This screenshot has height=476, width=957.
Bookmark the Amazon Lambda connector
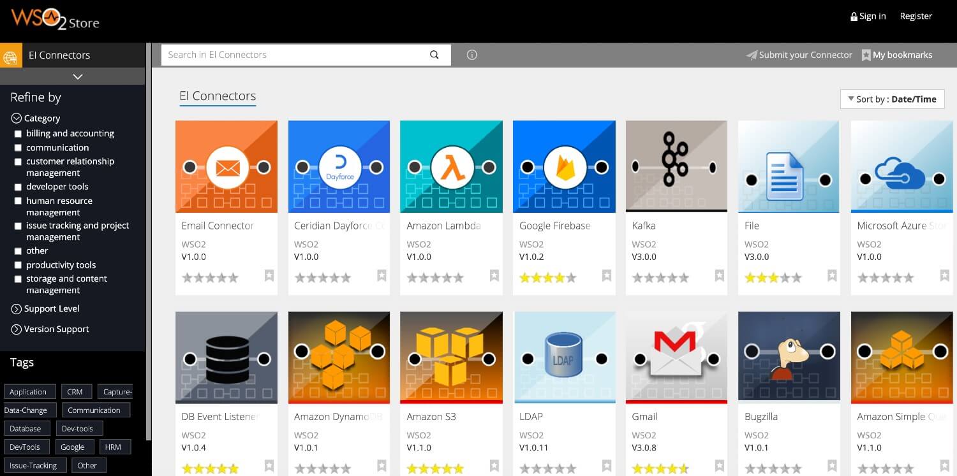(494, 276)
